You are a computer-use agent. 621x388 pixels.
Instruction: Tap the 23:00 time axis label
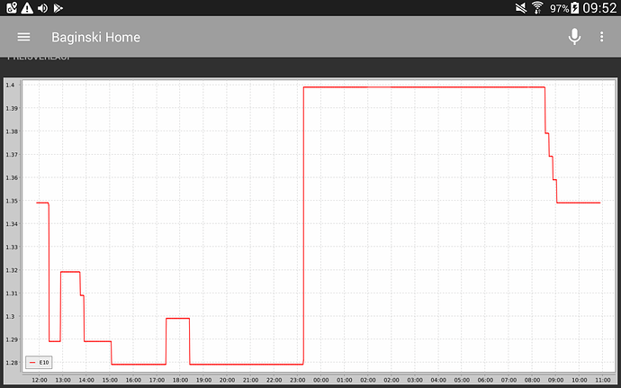click(x=297, y=380)
